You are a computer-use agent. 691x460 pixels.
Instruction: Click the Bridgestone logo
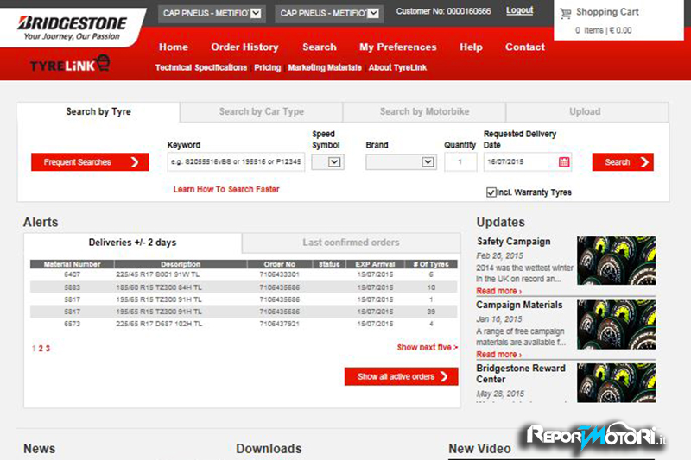tap(72, 28)
